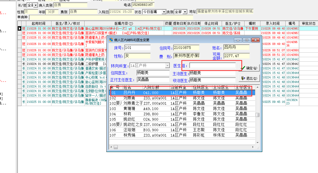318x173 pixels.
Task: Click the 入院诊断 column header
Action: 156,87
